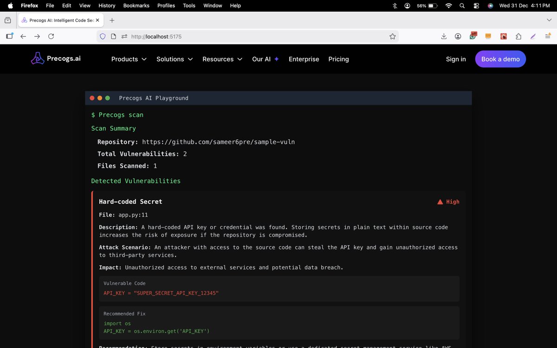The image size is (557, 348).
Task: Open a new tab with plus icon
Action: pyautogui.click(x=112, y=20)
